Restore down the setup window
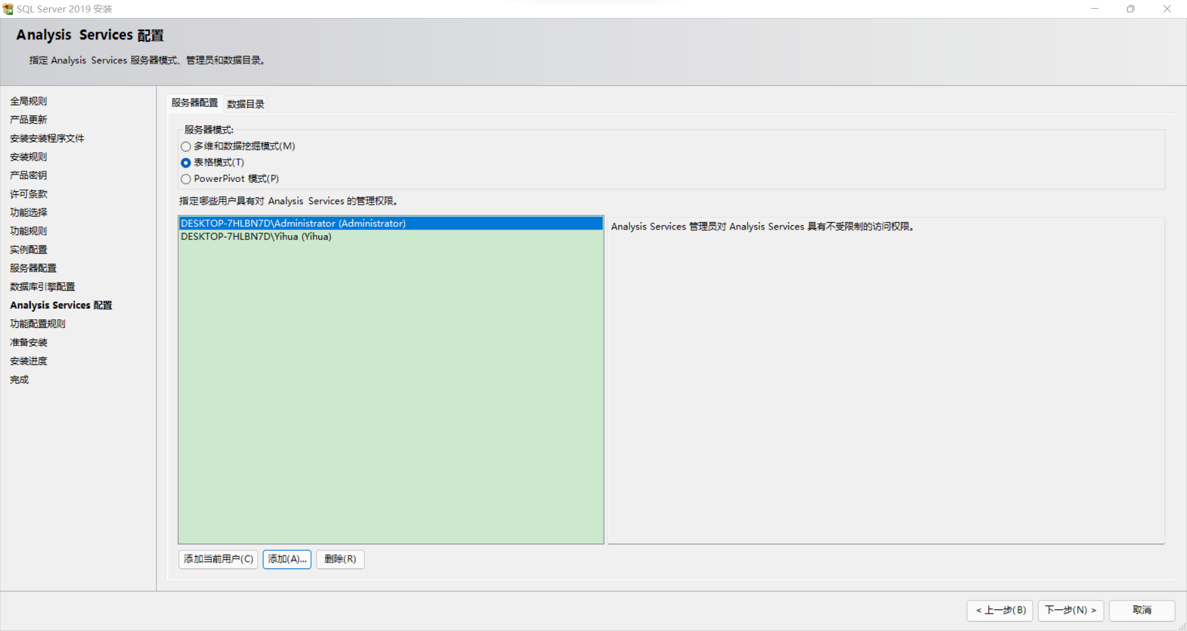 tap(1131, 9)
